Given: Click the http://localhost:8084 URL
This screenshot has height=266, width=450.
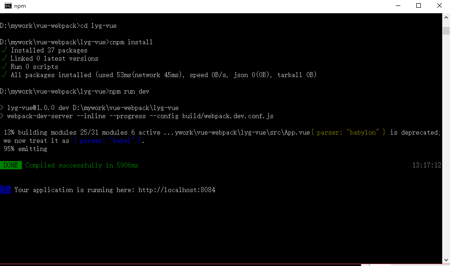Looking at the screenshot, I should tap(177, 190).
